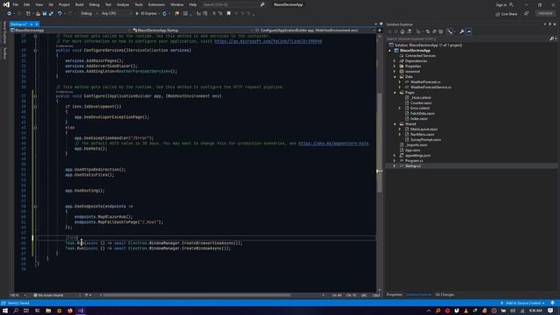Viewport: 560px width, 315px height.
Task: Click the Solution Explorer Properties wrench icon
Action: [x=462, y=31]
